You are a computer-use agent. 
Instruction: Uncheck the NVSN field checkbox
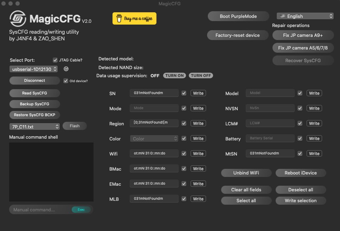pos(300,108)
